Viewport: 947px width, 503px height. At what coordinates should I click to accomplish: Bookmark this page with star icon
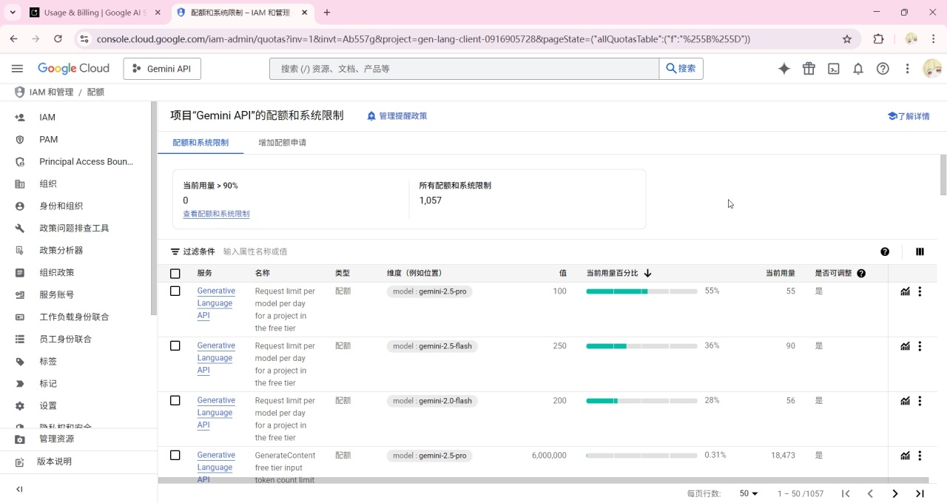(x=847, y=39)
